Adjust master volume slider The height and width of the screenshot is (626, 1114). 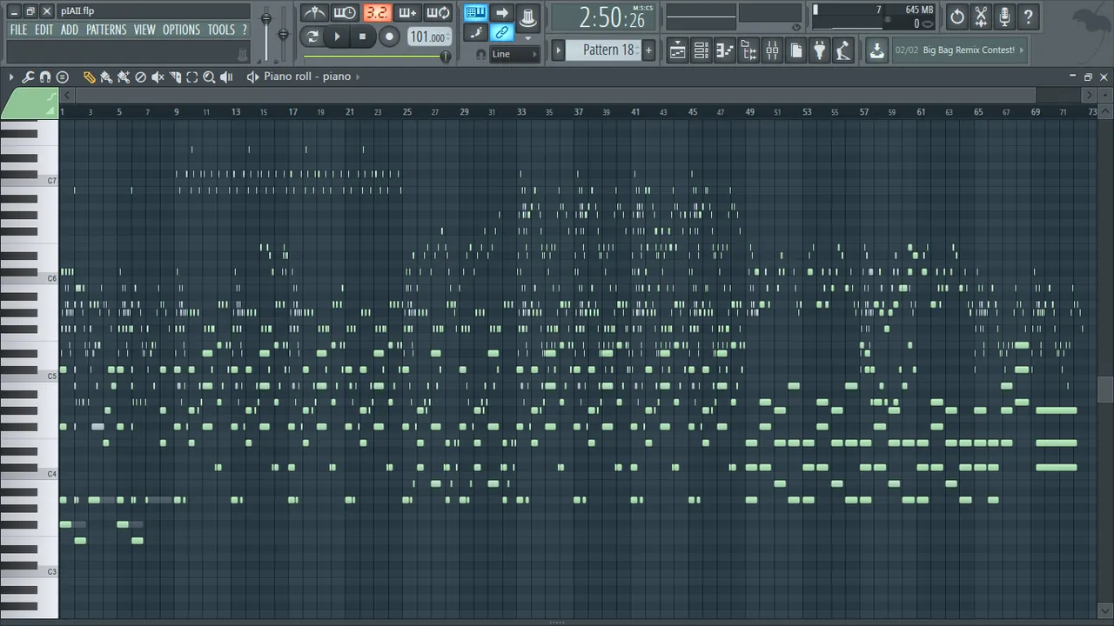[266, 19]
